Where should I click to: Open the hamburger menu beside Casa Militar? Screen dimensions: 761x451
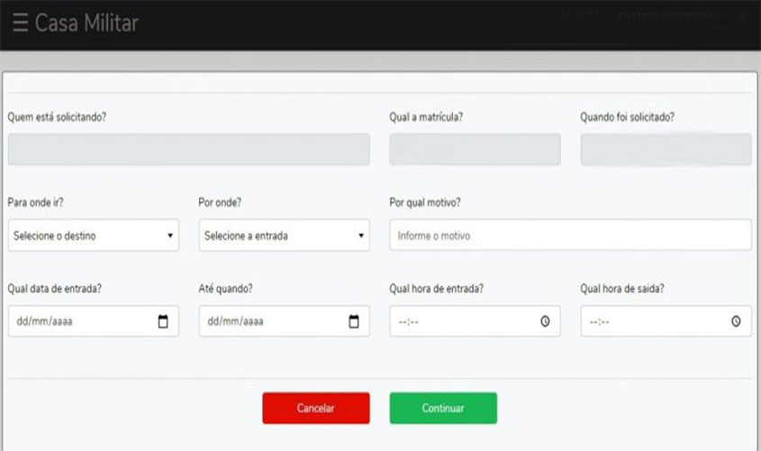20,23
